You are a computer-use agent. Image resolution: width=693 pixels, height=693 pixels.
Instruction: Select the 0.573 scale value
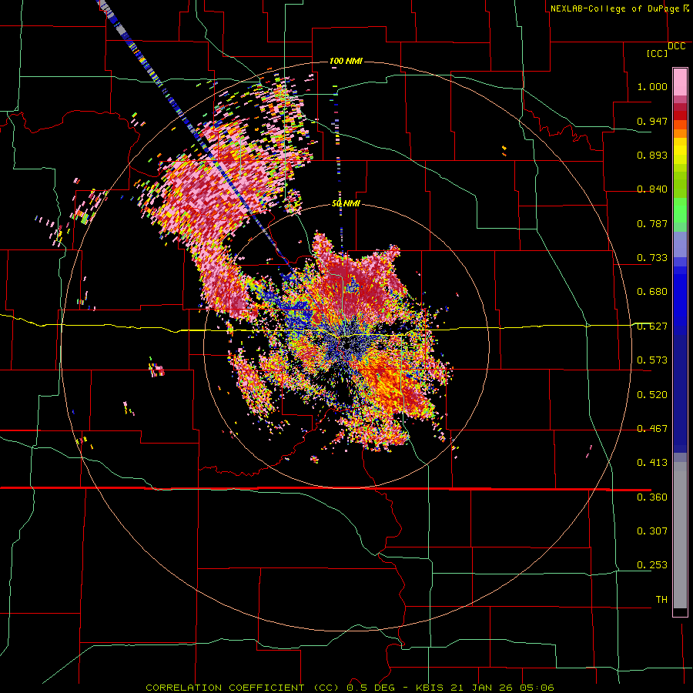click(652, 360)
